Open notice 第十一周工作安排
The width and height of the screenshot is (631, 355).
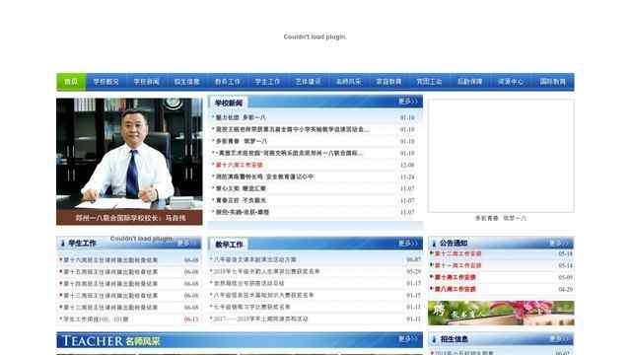(457, 265)
